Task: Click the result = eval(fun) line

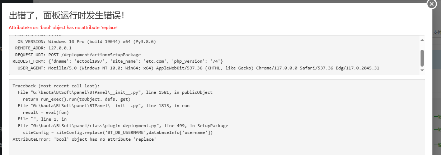Action: click(x=46, y=112)
